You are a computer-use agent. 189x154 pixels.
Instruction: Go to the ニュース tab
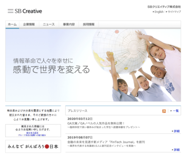click(49, 25)
